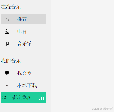Screen dimensions: 114x112
Task: Tap the black heart icon for 我喜欢
Action: click(x=7, y=73)
